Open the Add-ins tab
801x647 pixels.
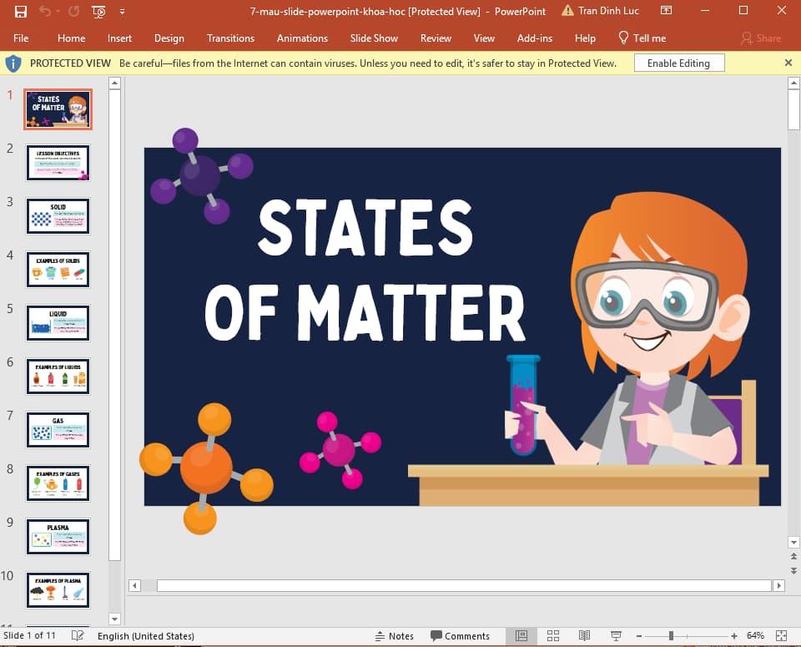pos(534,38)
